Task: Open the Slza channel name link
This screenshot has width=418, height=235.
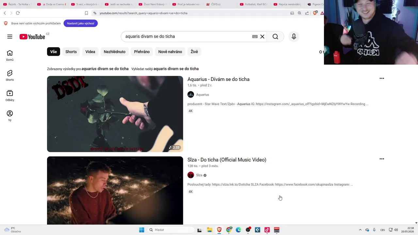Action: 199,175
